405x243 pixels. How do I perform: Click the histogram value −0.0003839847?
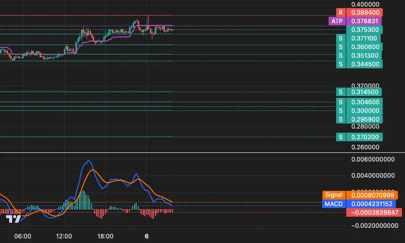(x=374, y=212)
